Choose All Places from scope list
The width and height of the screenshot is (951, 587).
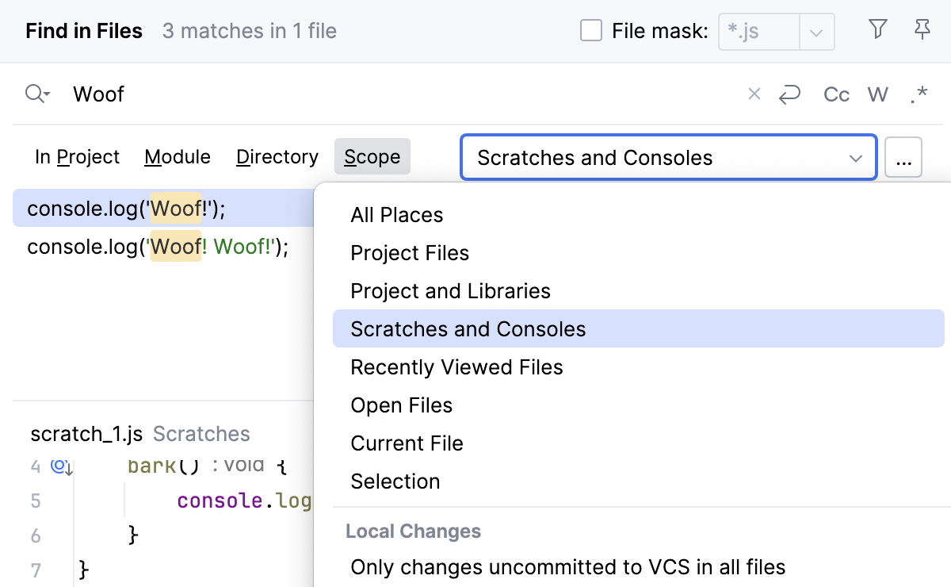pyautogui.click(x=397, y=215)
